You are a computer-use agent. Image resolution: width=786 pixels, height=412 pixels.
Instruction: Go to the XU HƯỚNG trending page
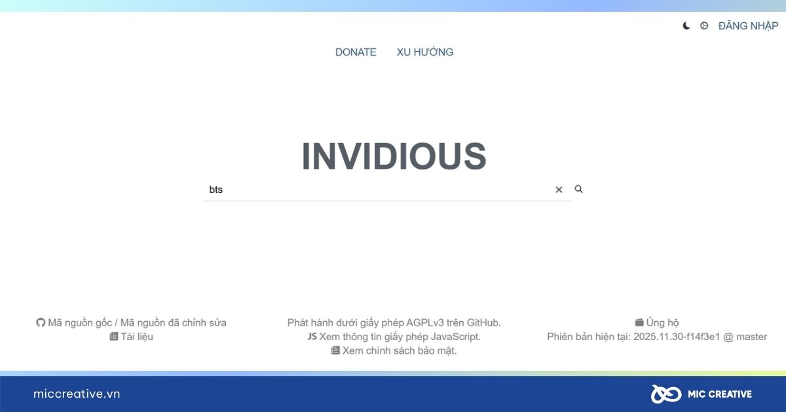(424, 52)
